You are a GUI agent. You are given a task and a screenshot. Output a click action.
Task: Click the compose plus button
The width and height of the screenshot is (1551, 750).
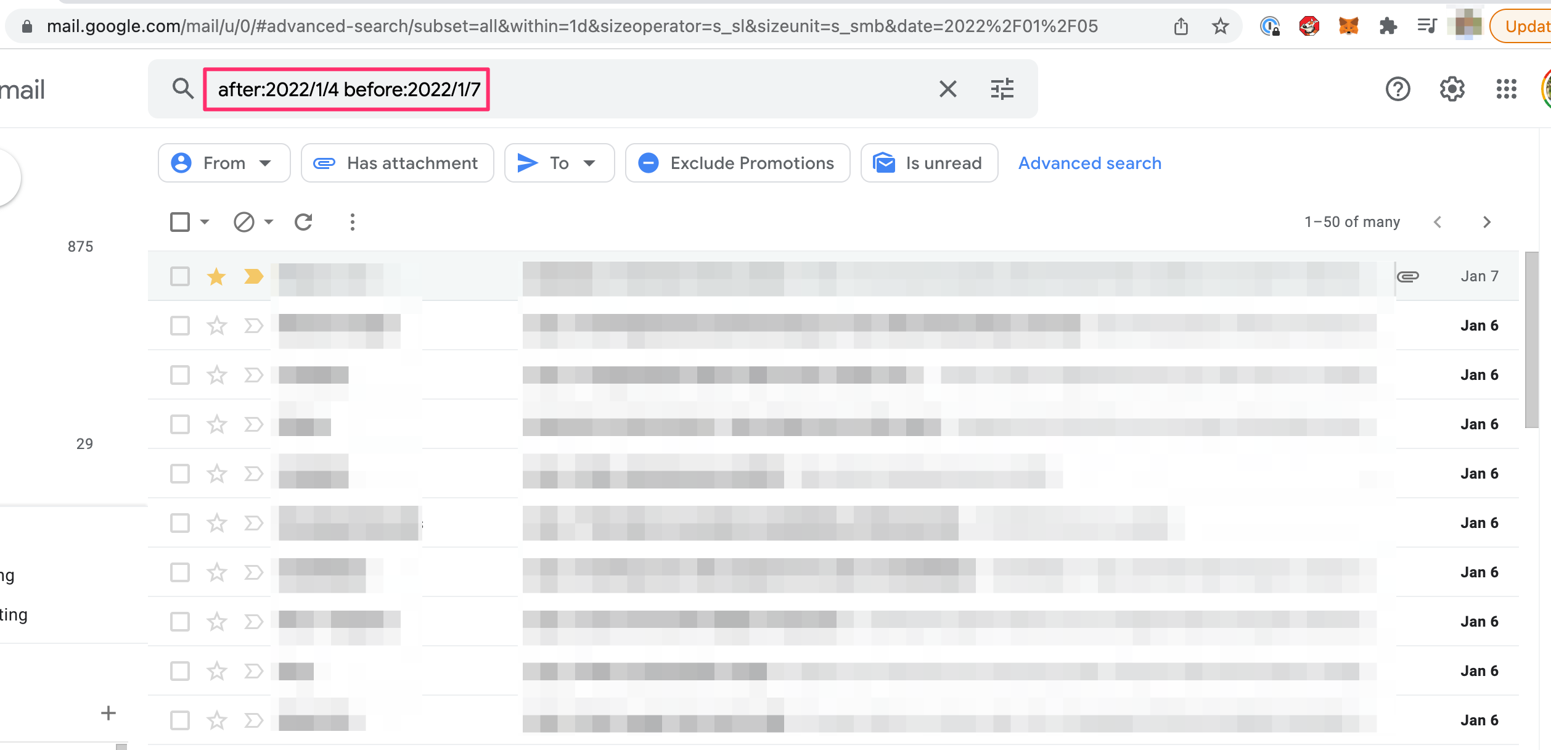(107, 712)
